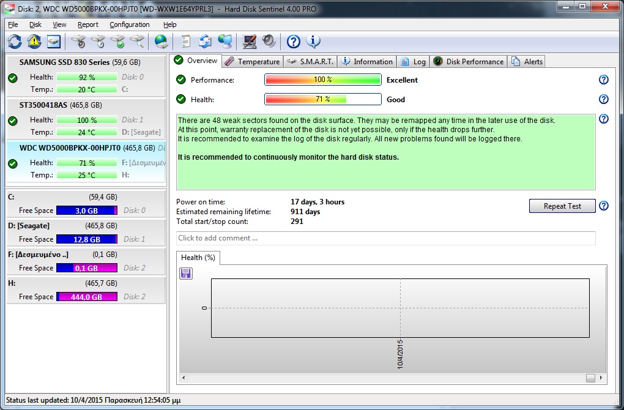
Task: Click the globe with disk toolbar icon
Action: (x=161, y=42)
